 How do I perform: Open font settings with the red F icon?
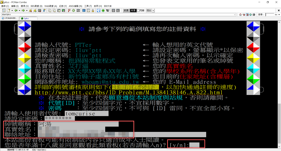(x=69, y=11)
